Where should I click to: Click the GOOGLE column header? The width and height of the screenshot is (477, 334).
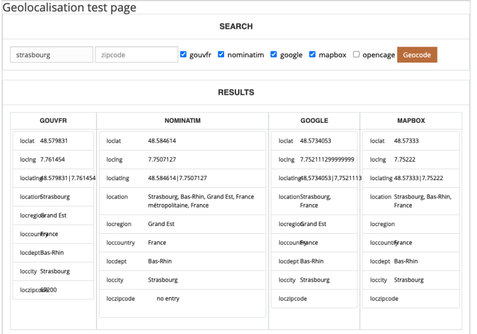[x=314, y=120]
